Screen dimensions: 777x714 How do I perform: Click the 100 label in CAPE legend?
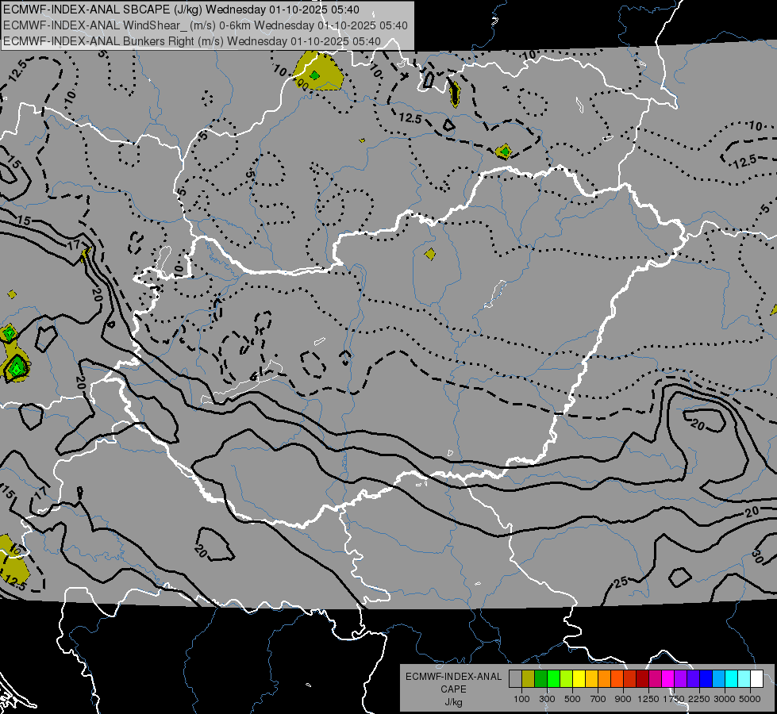(521, 699)
